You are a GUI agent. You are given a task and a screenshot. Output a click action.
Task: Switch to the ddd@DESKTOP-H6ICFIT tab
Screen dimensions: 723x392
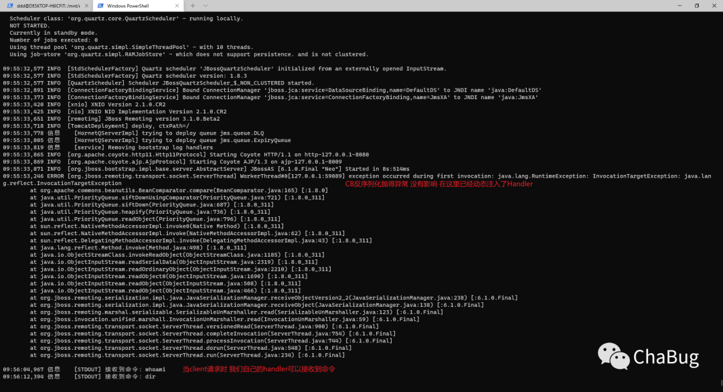click(x=47, y=5)
